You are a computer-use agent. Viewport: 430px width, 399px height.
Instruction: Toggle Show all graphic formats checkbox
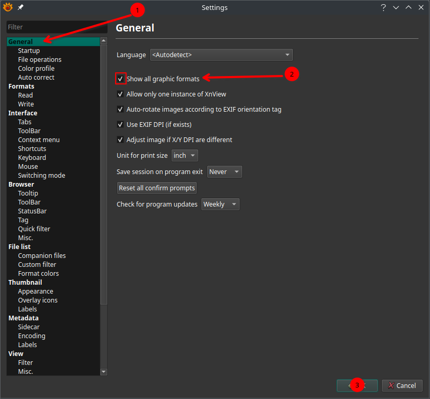120,79
